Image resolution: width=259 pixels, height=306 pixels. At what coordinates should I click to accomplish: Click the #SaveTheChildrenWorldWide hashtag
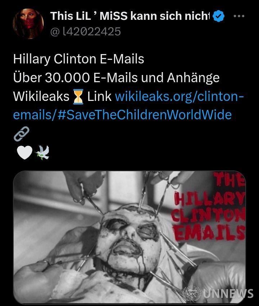coord(145,115)
